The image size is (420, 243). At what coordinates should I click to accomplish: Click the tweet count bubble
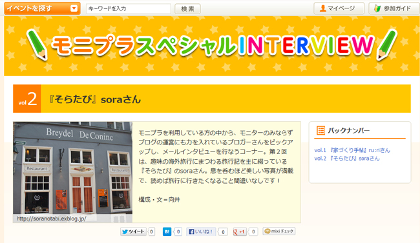click(152, 231)
